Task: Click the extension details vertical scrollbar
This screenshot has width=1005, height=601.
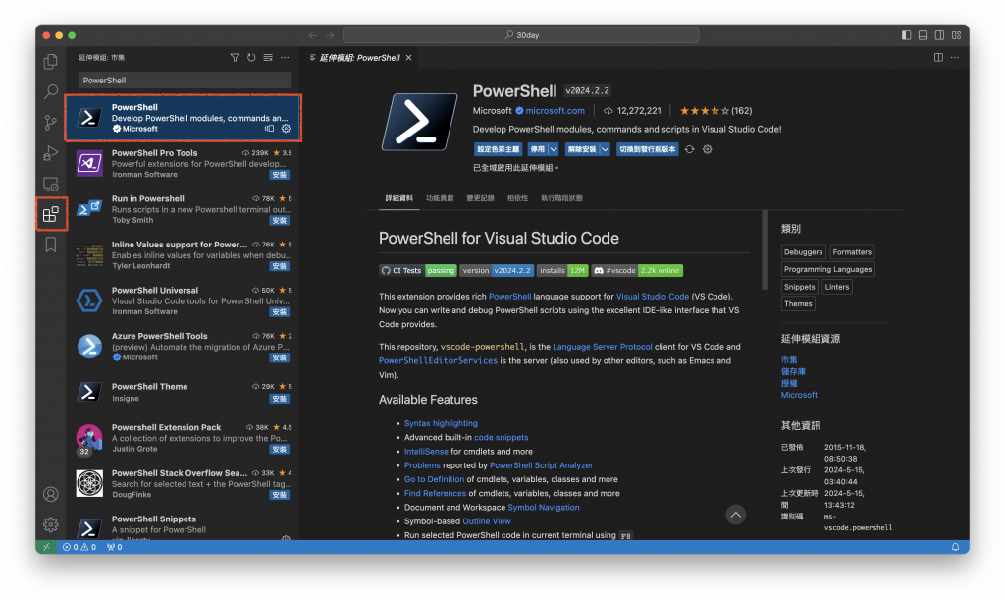Action: click(x=765, y=250)
